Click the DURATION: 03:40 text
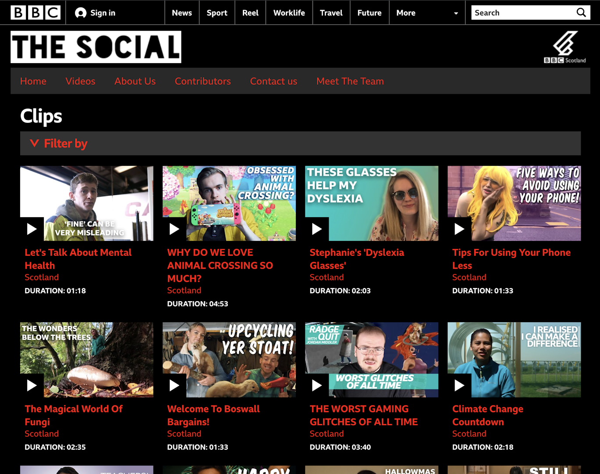The image size is (600, 474). [340, 447]
